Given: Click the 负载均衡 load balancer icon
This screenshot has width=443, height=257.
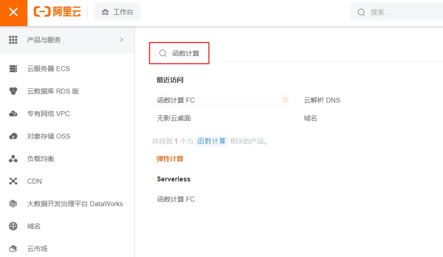Looking at the screenshot, I should tap(13, 158).
